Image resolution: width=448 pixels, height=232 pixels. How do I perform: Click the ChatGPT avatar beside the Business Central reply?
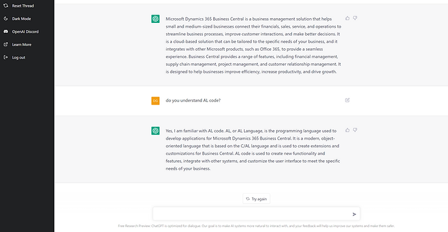click(x=156, y=19)
